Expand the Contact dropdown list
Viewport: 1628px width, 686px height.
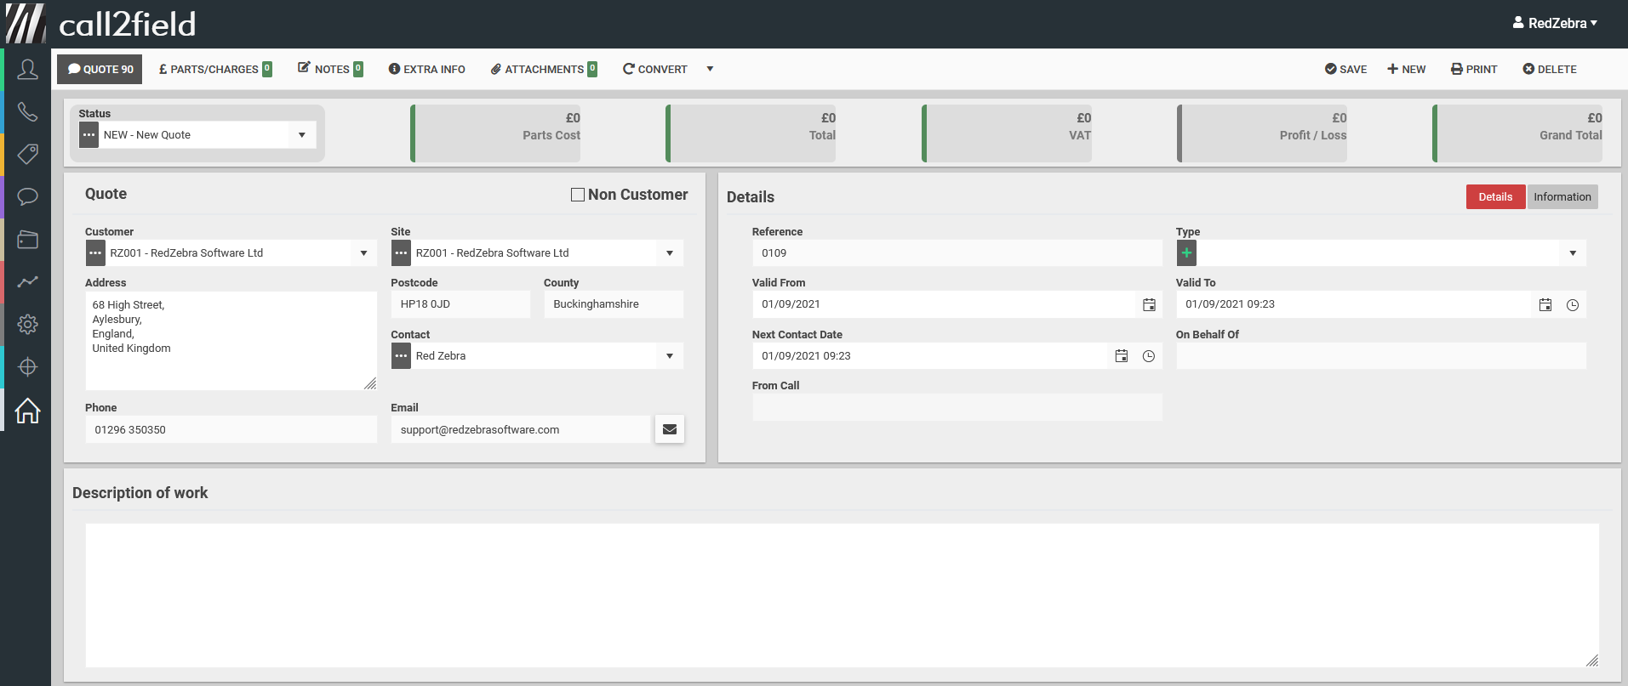point(670,356)
